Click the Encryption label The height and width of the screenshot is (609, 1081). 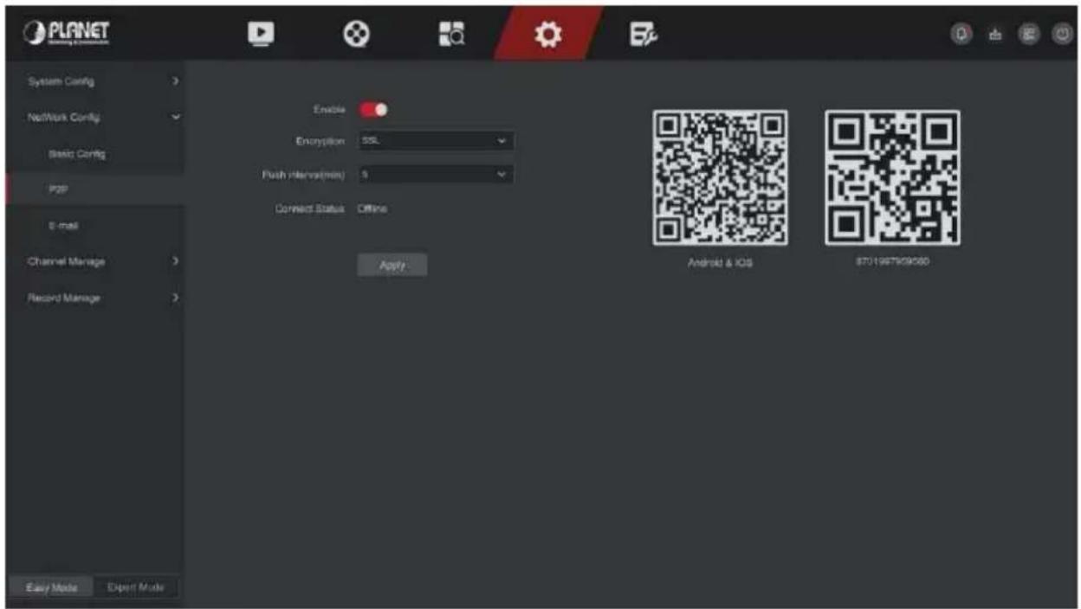[x=321, y=140]
